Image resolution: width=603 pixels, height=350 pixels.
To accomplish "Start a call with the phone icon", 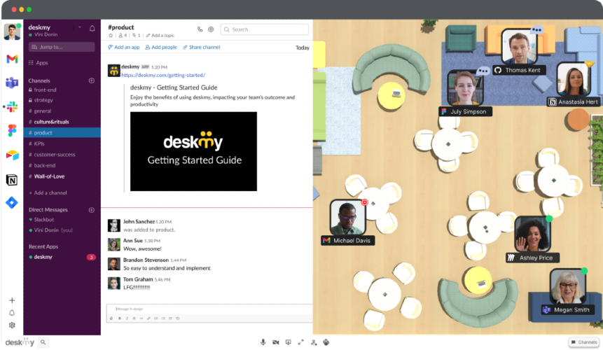I will [x=200, y=29].
